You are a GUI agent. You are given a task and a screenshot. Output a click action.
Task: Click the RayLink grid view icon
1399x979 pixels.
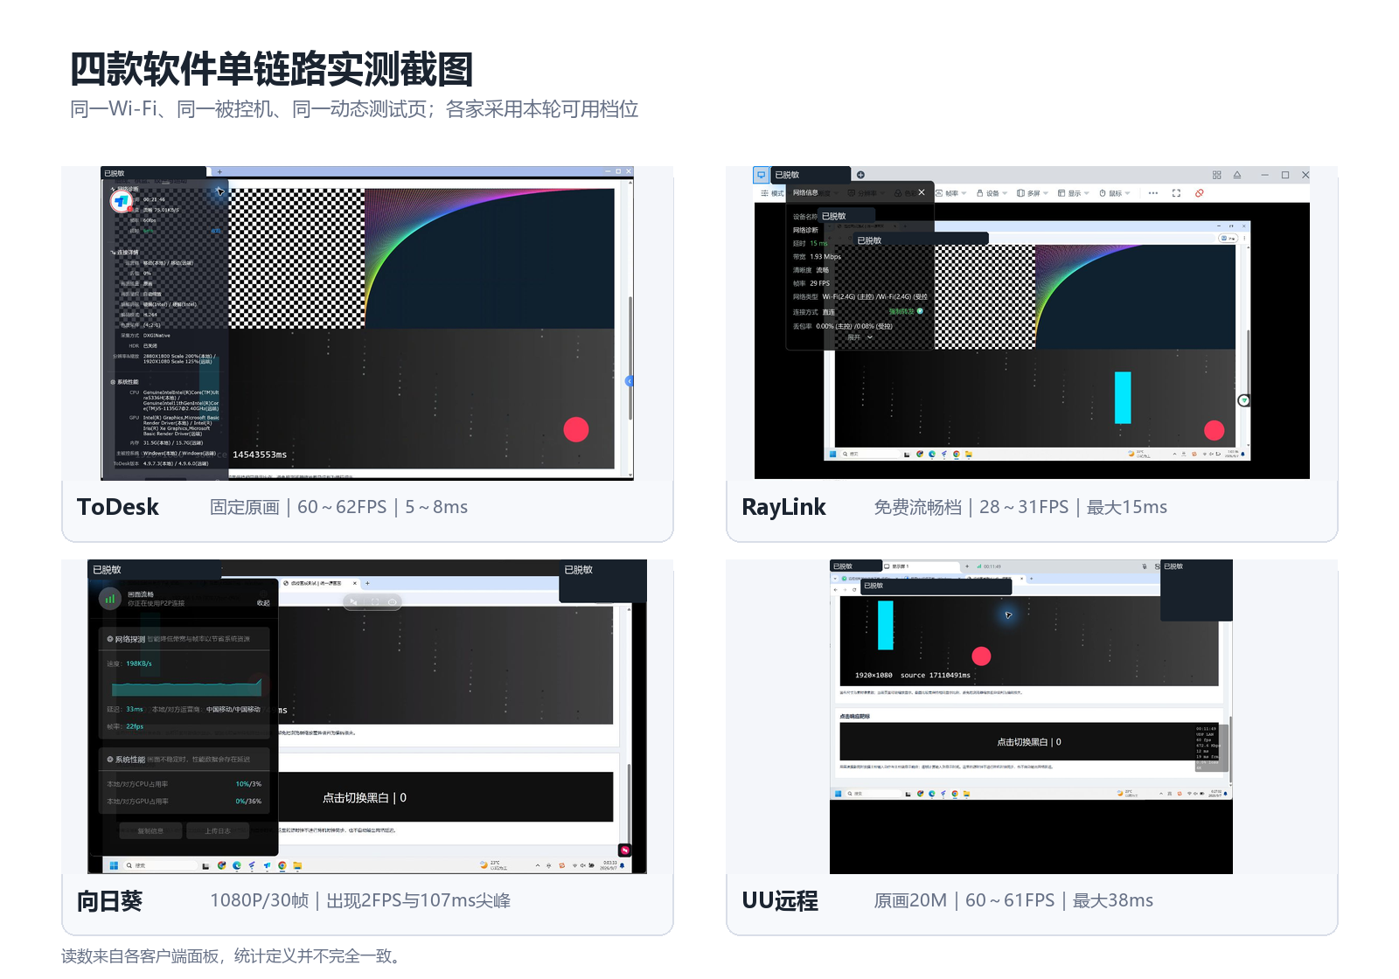click(x=1216, y=175)
